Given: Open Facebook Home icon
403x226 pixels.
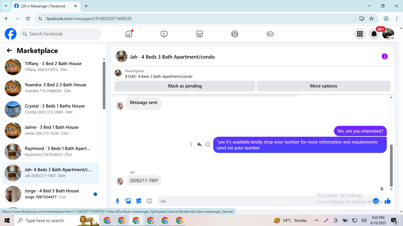Looking at the screenshot, I should pyautogui.click(x=129, y=34).
